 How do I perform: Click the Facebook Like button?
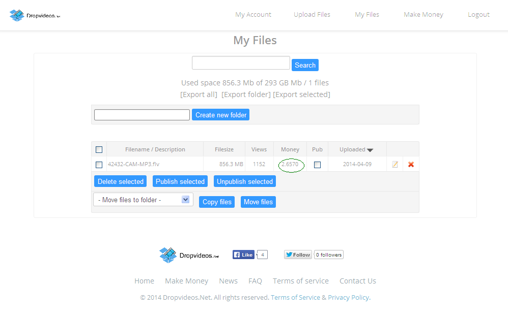coord(243,255)
